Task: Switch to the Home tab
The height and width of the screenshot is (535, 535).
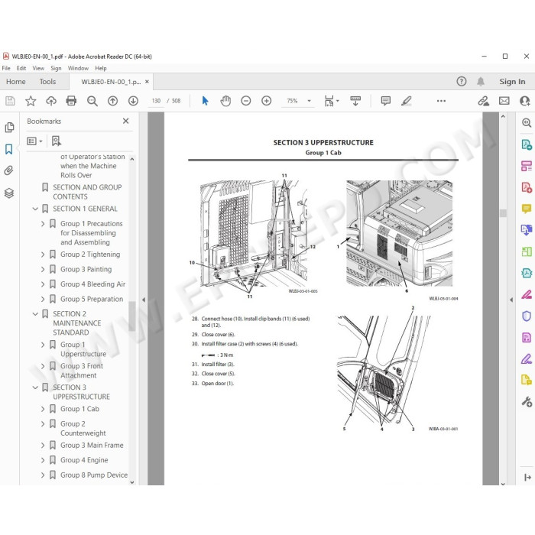Action: 16,82
